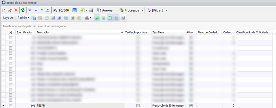Select the Ordem value 0 in PESAR row
Viewport: 276px width, 108px height.
pyautogui.click(x=229, y=106)
